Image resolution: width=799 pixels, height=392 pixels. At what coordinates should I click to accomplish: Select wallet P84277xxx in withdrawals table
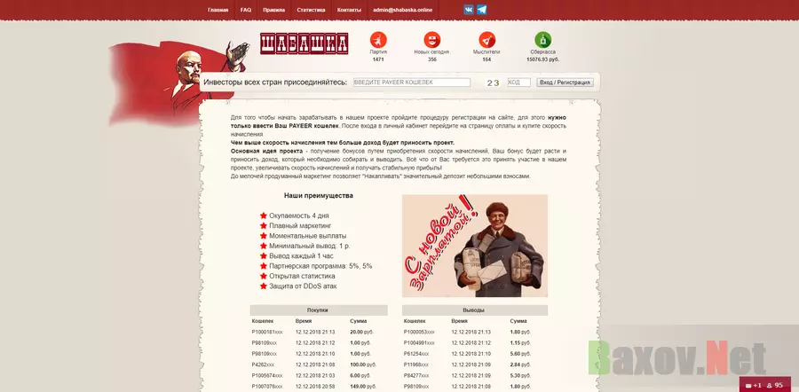416,376
